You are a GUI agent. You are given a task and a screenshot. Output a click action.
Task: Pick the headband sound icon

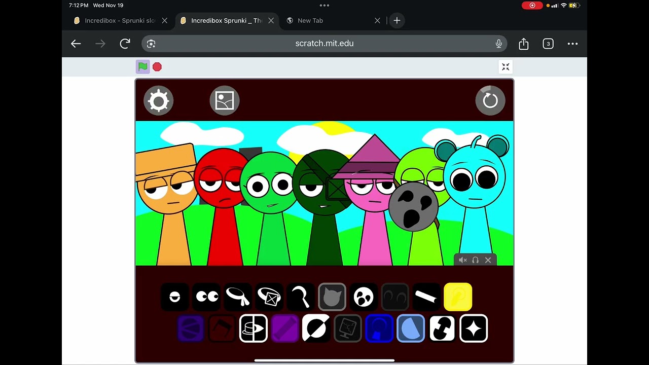[x=238, y=297]
